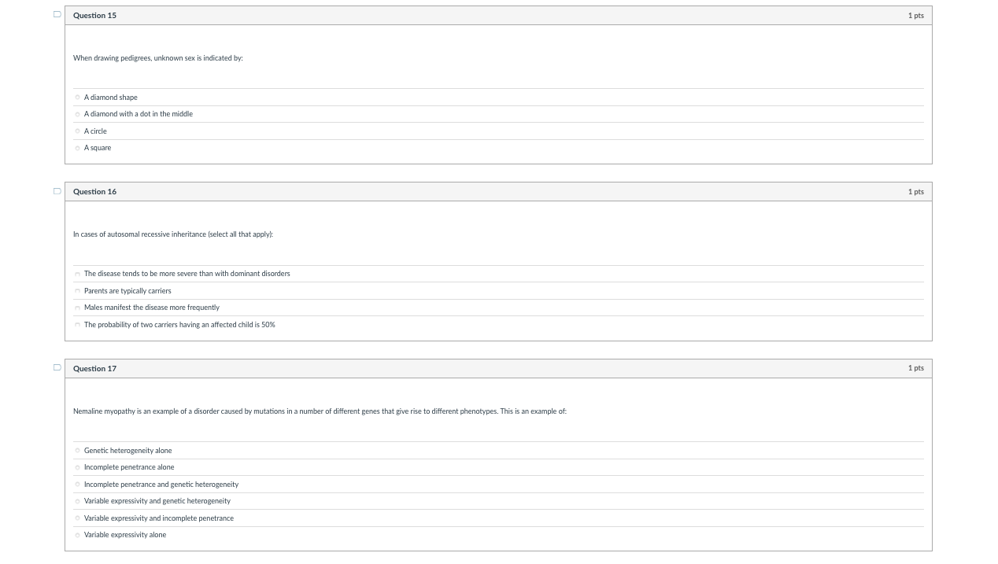Click the 'Question 17' header title
Viewport: 998px width, 564px height.
click(x=94, y=369)
